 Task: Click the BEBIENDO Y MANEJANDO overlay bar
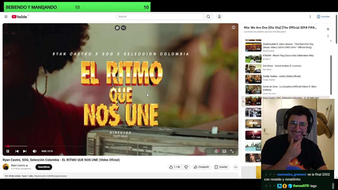click(77, 7)
